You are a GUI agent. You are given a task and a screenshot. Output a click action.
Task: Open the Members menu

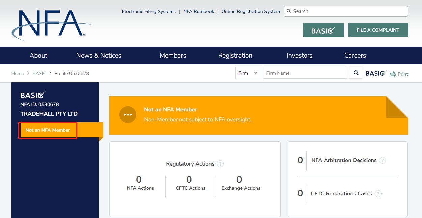click(x=173, y=56)
